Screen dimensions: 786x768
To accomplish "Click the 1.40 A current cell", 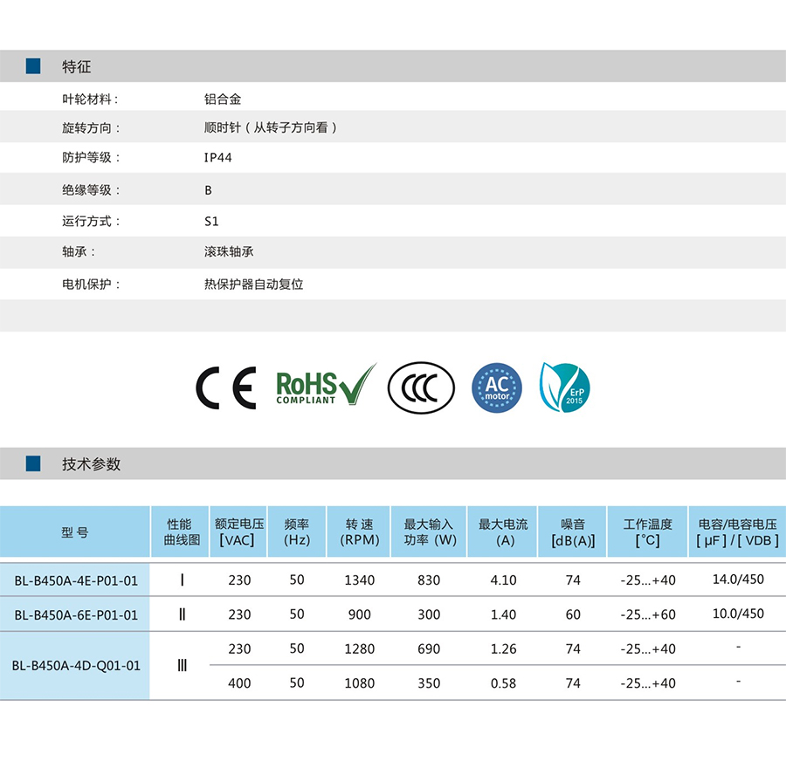I will 503,614.
